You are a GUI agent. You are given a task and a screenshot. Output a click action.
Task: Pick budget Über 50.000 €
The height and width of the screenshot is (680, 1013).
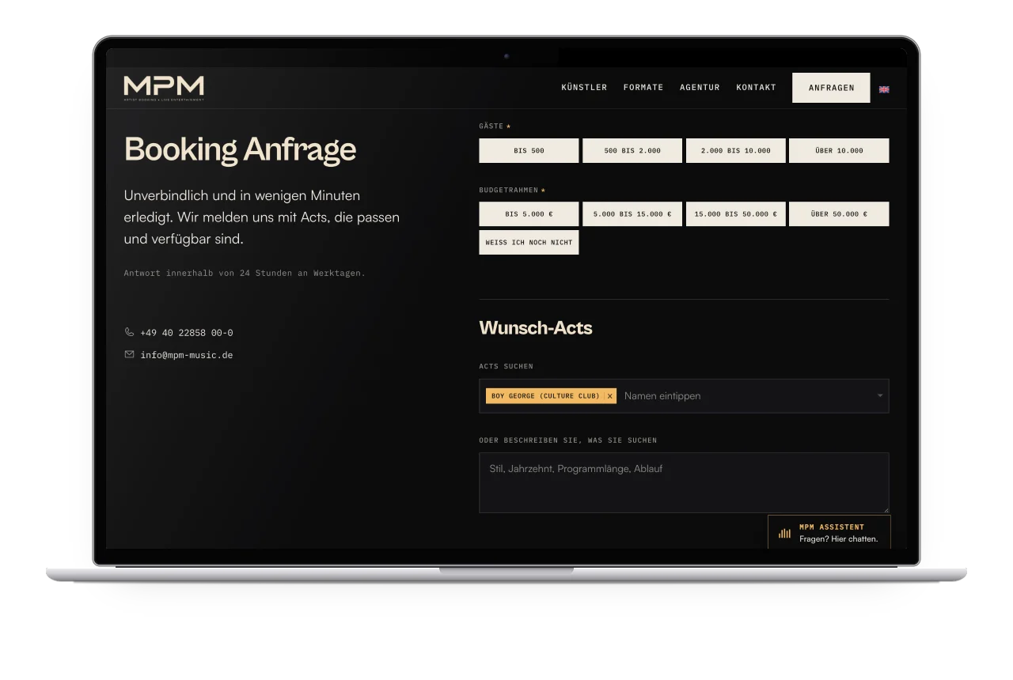pos(839,213)
